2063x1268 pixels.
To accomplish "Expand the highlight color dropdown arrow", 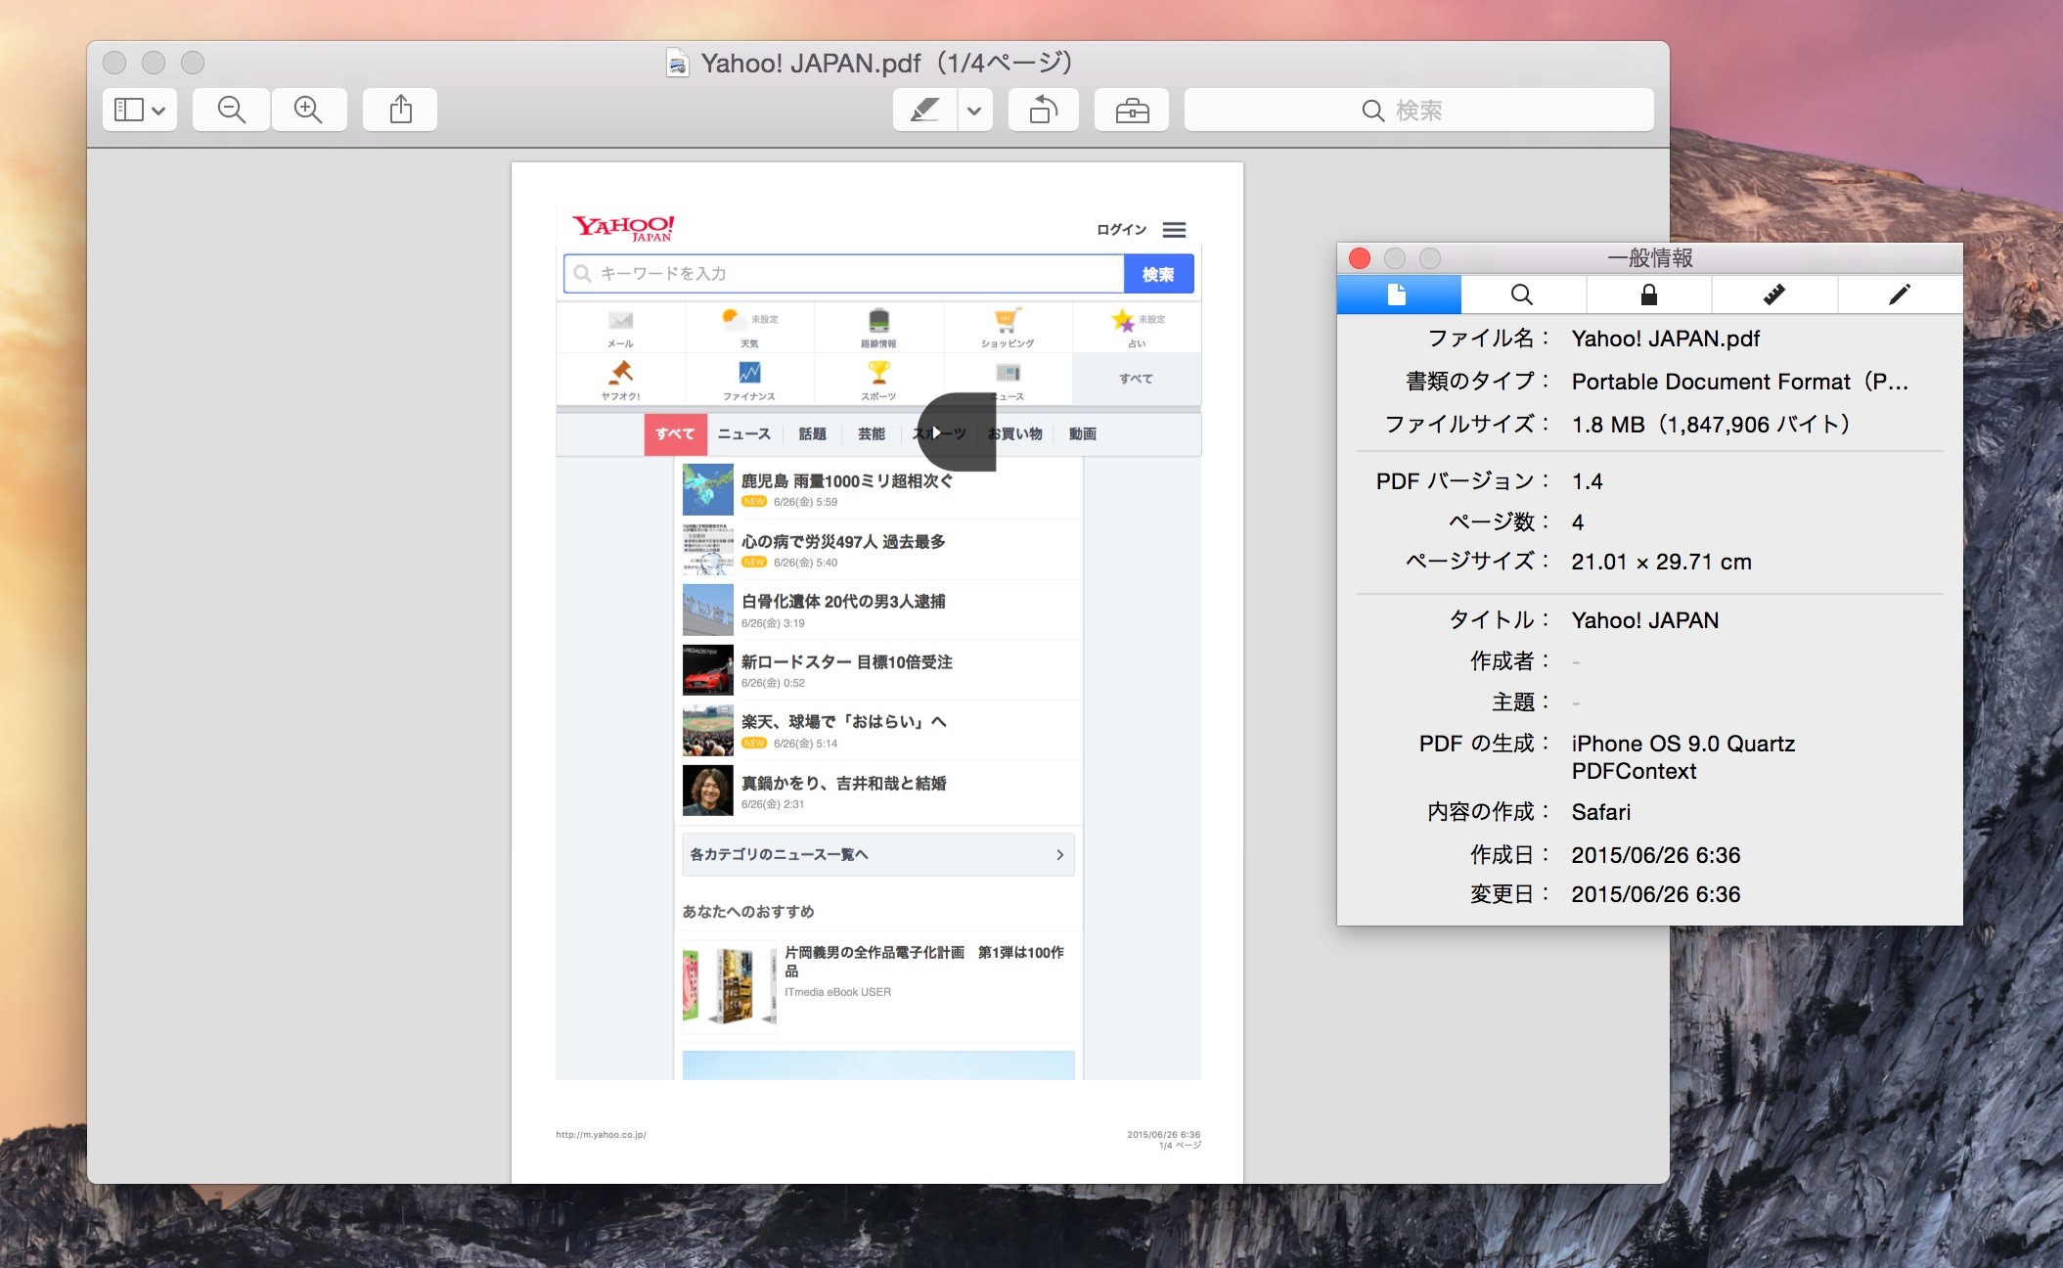I will (x=974, y=110).
